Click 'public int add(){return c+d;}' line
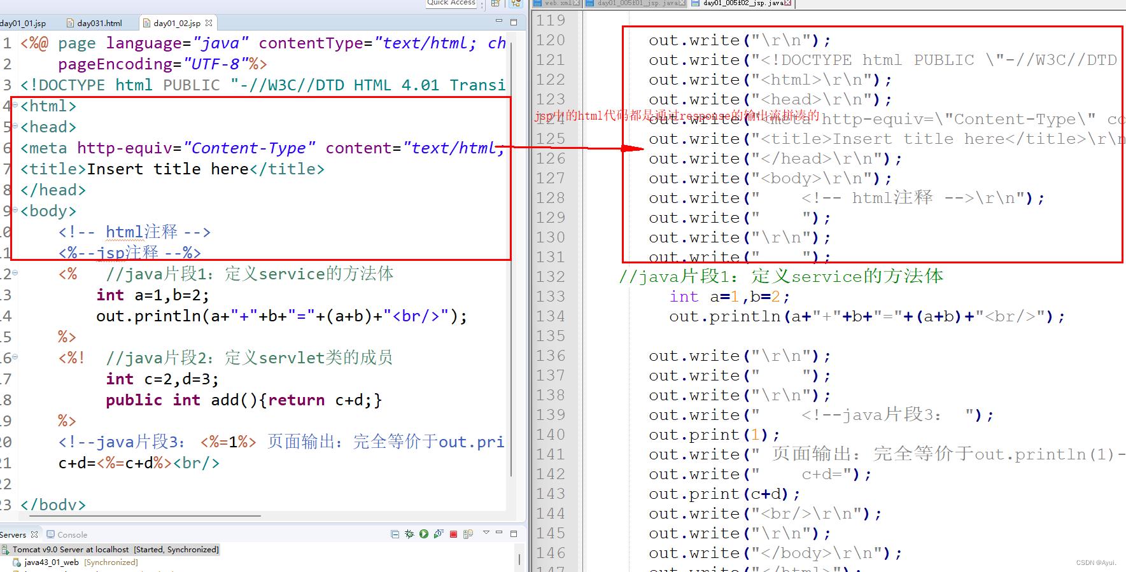Image resolution: width=1126 pixels, height=572 pixels. pos(244,400)
